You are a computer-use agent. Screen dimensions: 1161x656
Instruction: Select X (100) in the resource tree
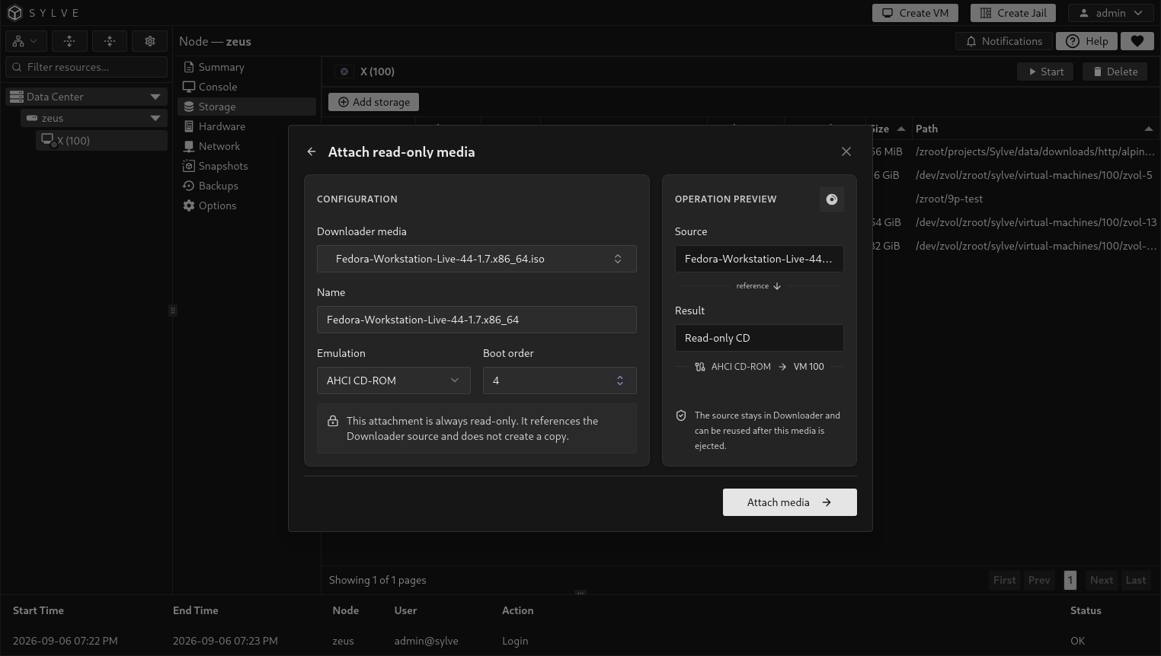click(x=102, y=140)
